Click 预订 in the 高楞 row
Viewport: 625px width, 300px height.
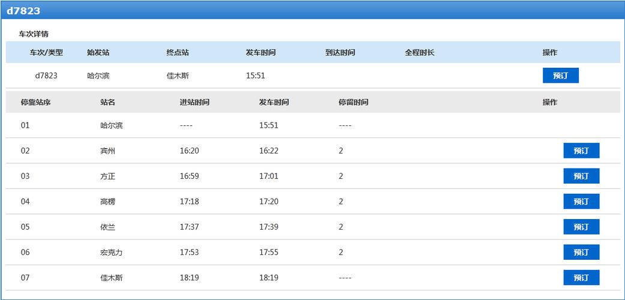click(x=581, y=202)
